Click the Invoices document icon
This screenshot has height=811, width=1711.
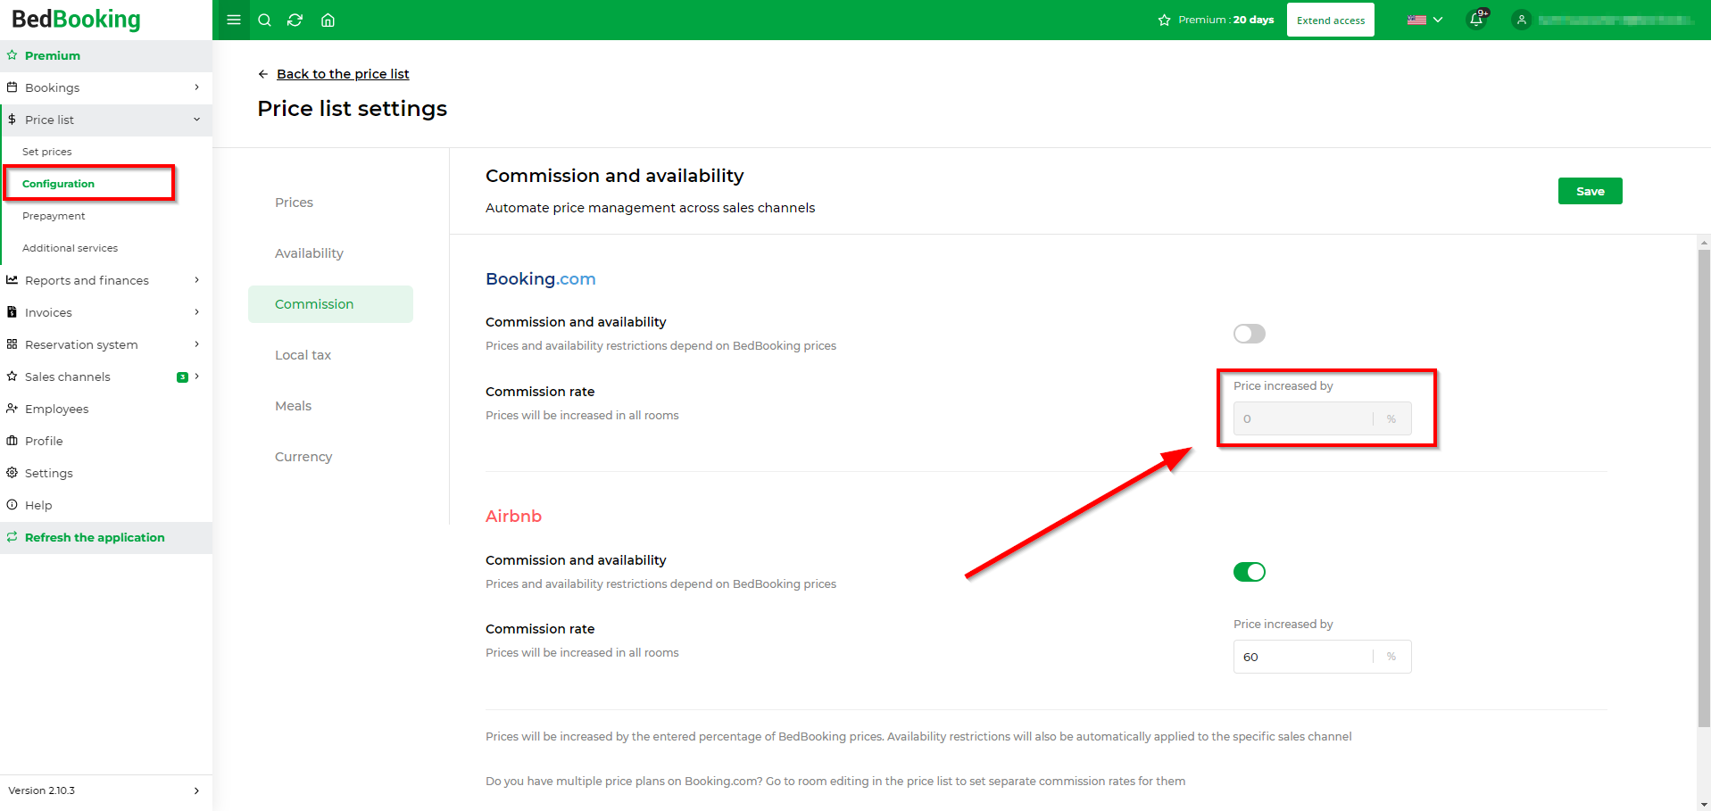point(12,312)
